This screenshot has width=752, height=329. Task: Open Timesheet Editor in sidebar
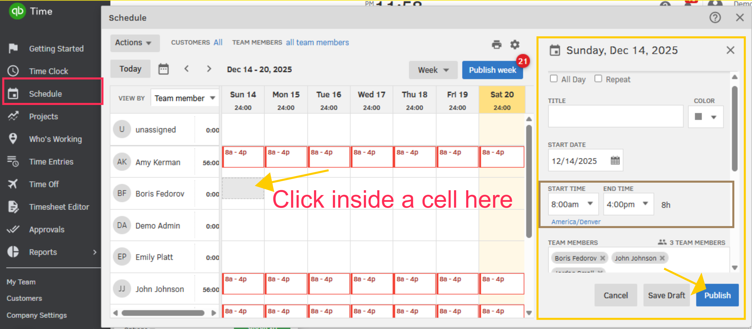click(x=59, y=207)
